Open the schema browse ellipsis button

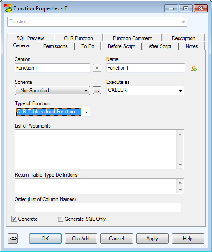coord(97,91)
